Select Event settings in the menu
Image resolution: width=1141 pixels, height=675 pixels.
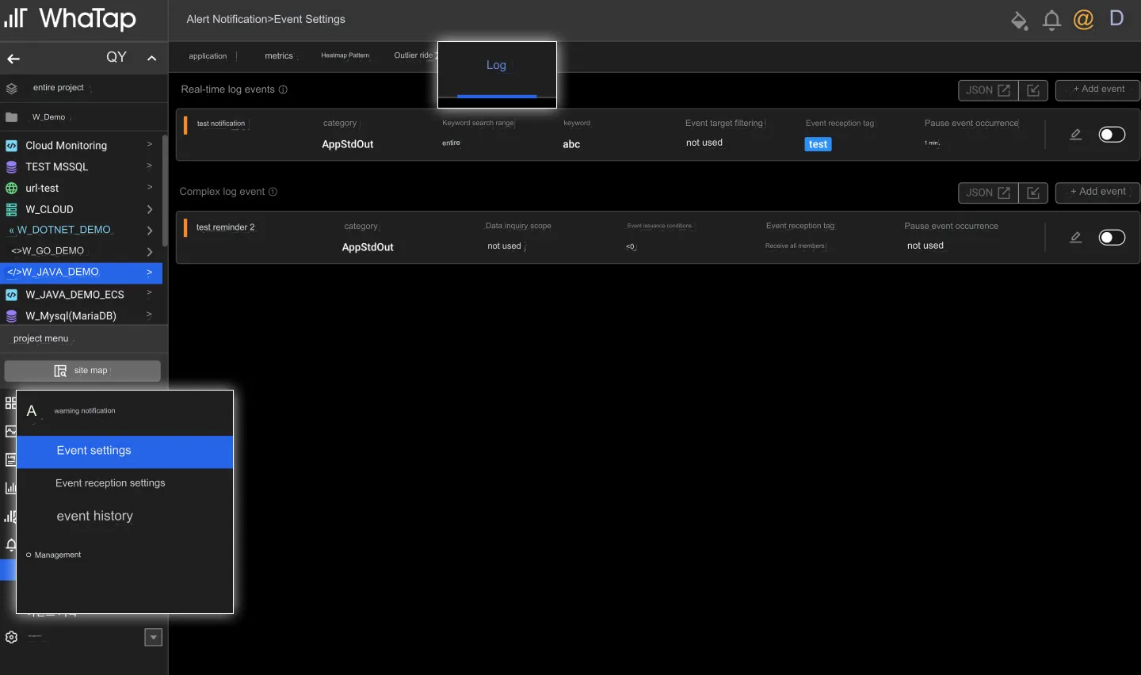[124, 452]
